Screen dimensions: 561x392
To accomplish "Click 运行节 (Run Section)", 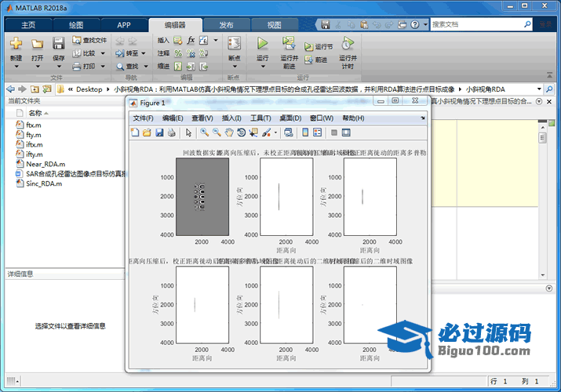I will (x=319, y=46).
